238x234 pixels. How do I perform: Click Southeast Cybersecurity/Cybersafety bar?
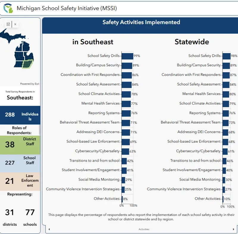pyautogui.click(x=125, y=151)
